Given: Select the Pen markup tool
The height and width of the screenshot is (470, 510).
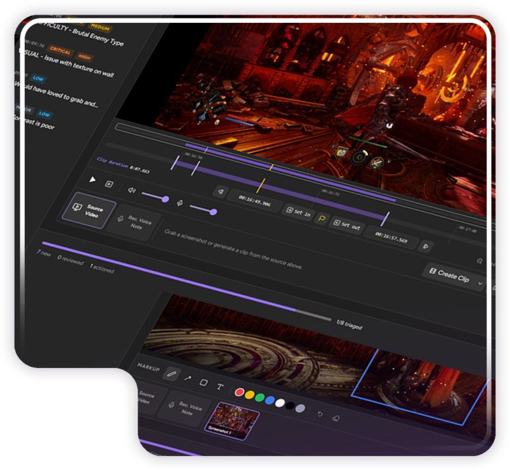Looking at the screenshot, I should point(171,374).
